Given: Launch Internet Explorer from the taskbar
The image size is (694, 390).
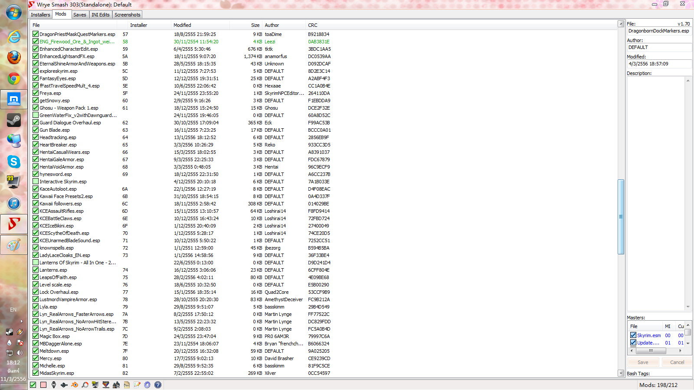Looking at the screenshot, I should click(x=14, y=36).
